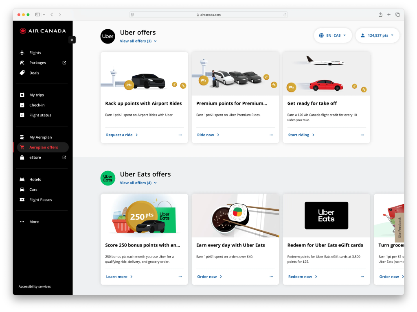Expand the More sidebar menu
417x312 pixels.
(x=34, y=222)
